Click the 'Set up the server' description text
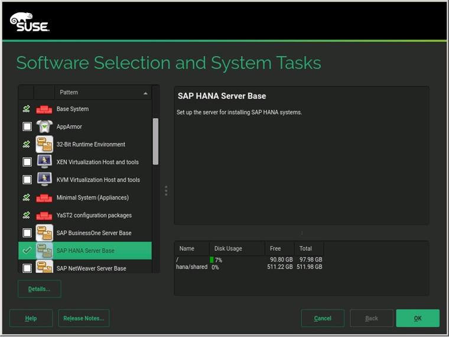This screenshot has width=449, height=337. point(239,112)
